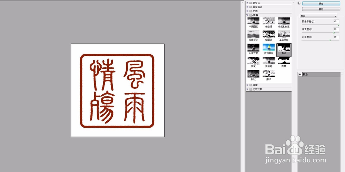This screenshot has width=345, height=172.
Task: Choose the 基底凸现 filter thumbnail
Action: point(284,36)
